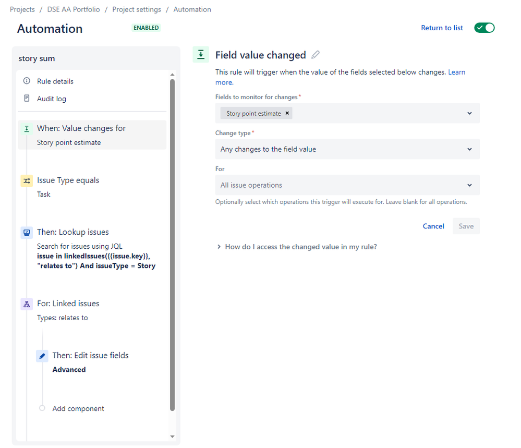Click the Edit issue fields pencil icon
The image size is (521, 448).
point(42,356)
